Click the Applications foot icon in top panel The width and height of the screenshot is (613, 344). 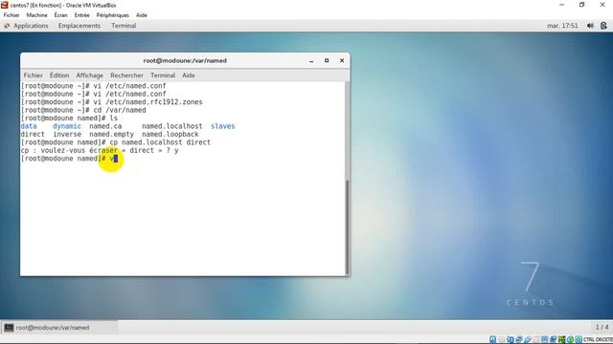click(x=7, y=26)
